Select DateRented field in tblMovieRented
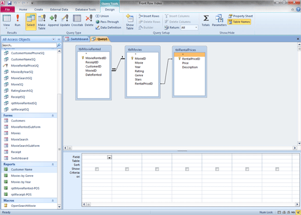This screenshot has height=215, width=301. point(93,75)
